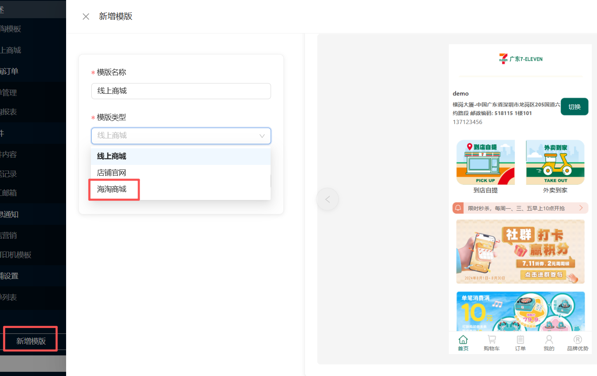Open the 我的 profile icon in preview

pos(549,340)
